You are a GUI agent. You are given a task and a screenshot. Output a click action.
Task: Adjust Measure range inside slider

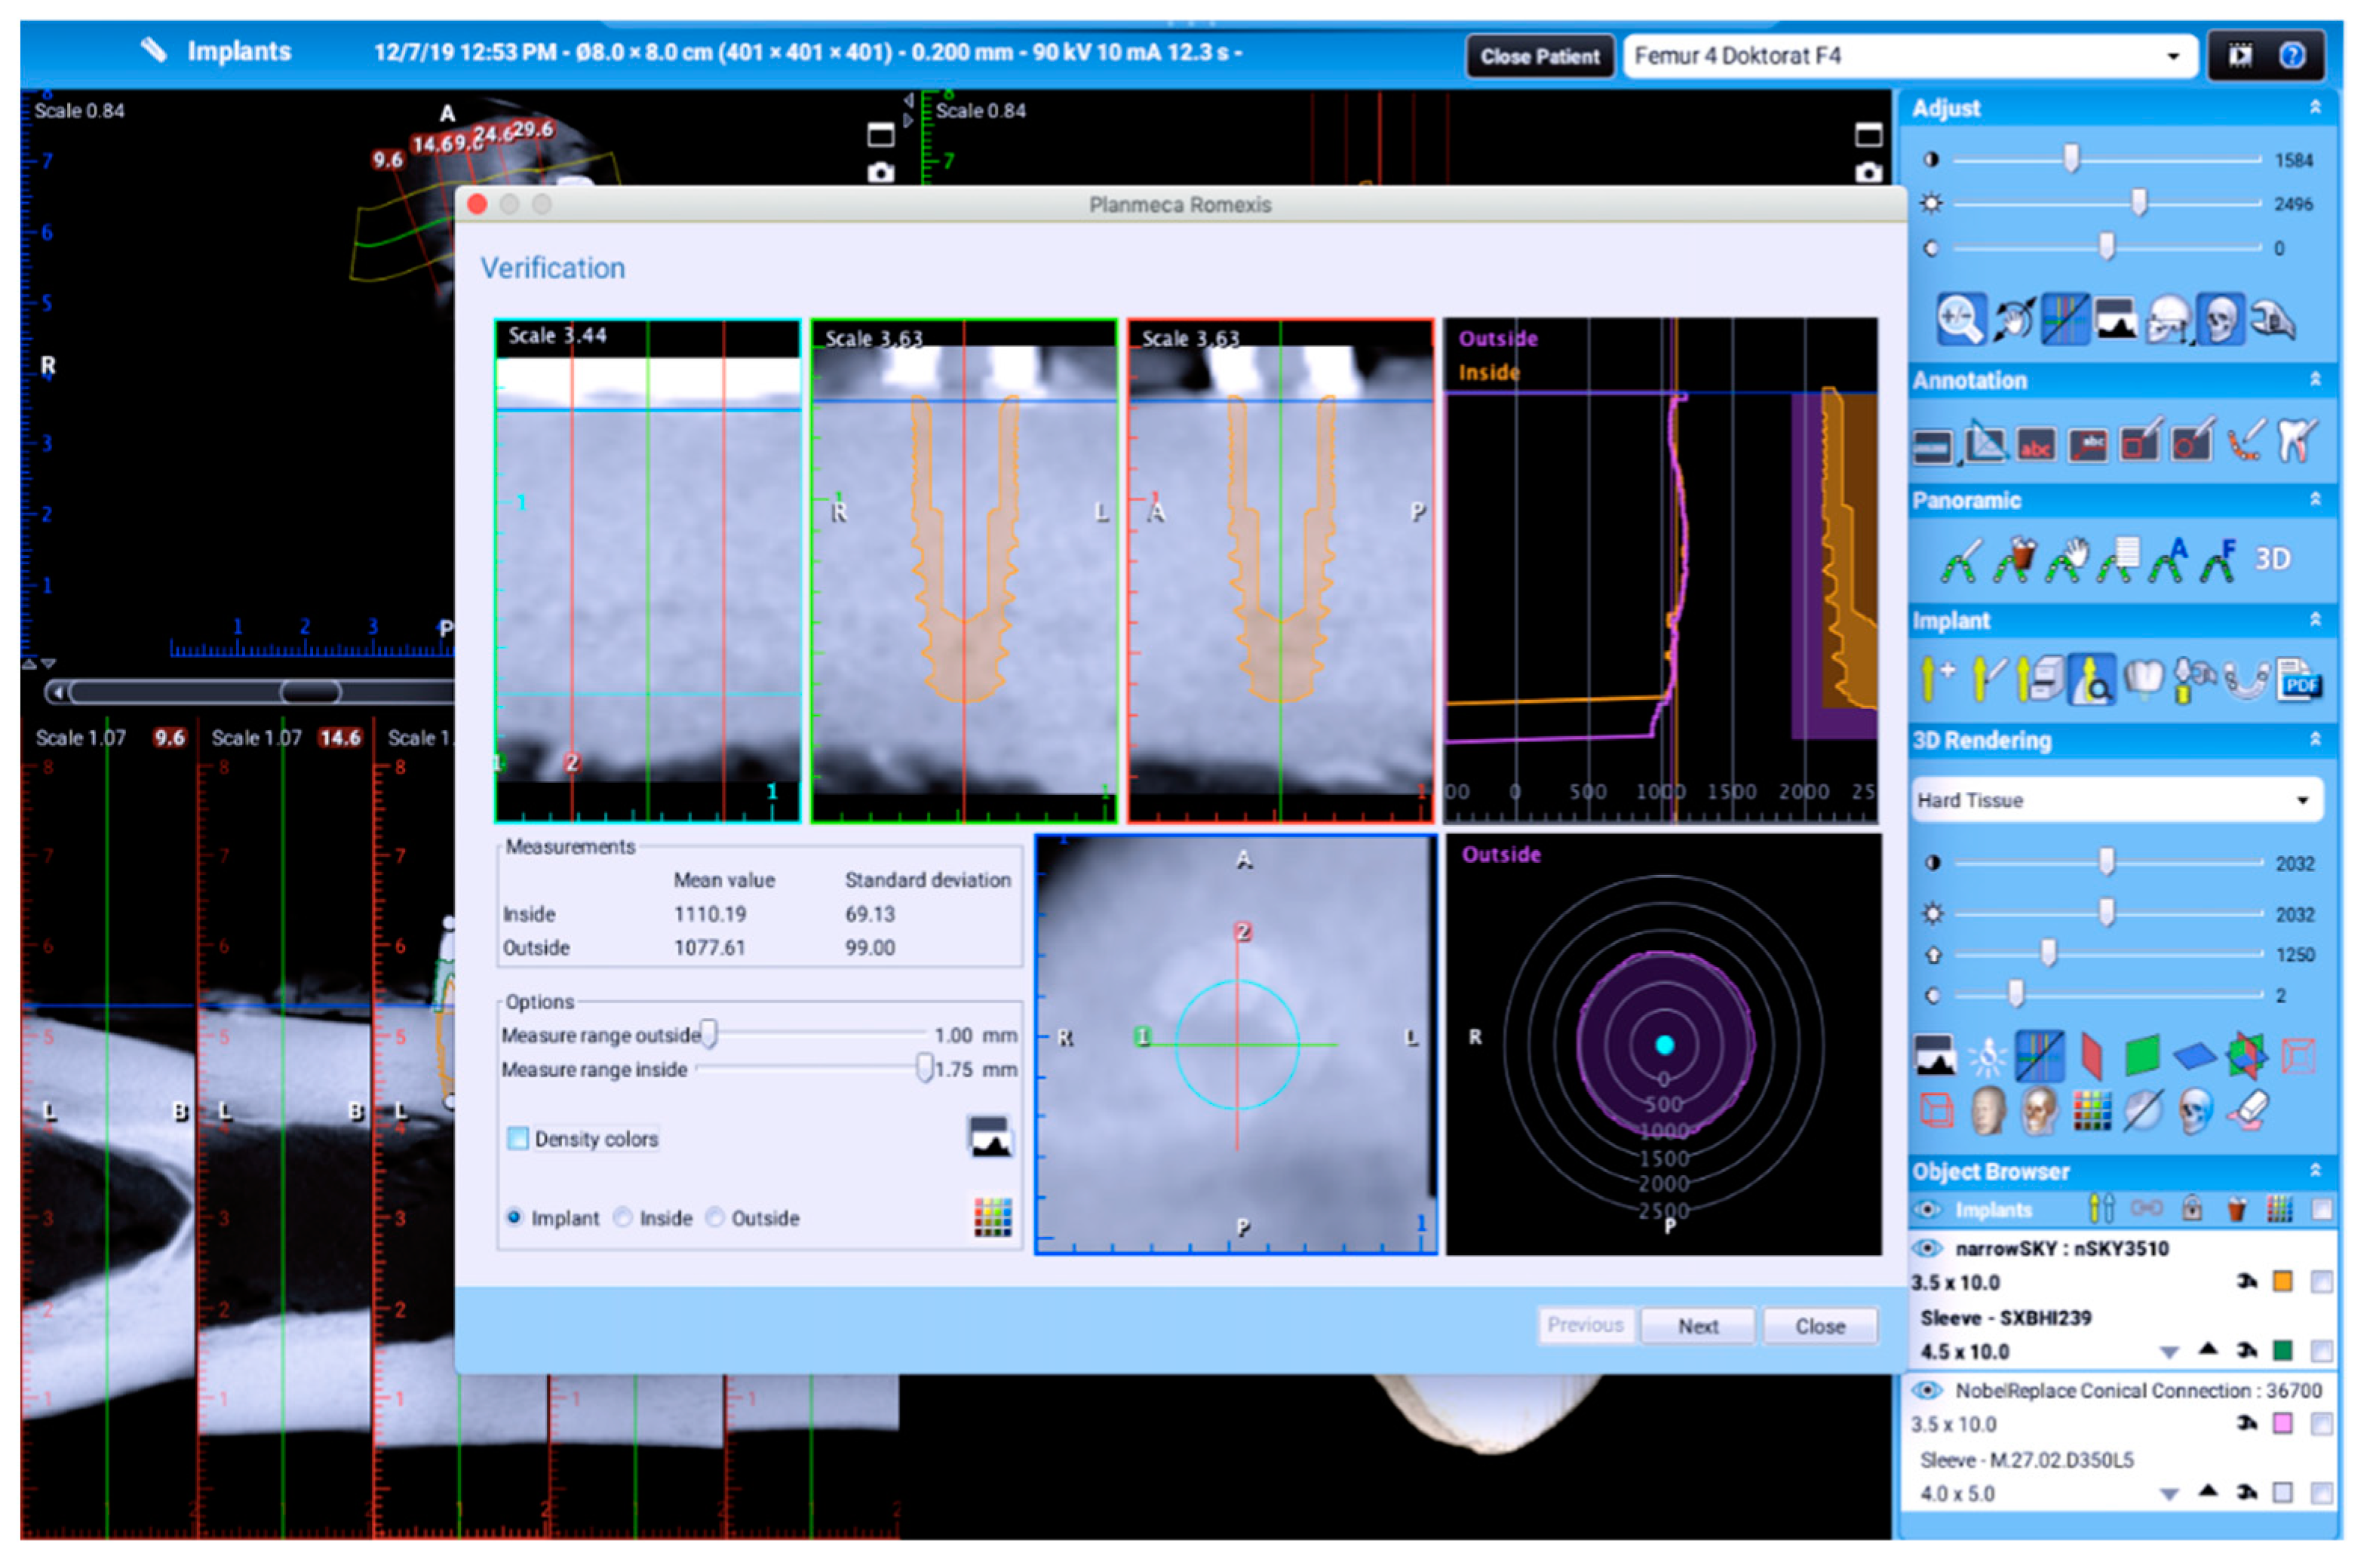click(924, 1068)
